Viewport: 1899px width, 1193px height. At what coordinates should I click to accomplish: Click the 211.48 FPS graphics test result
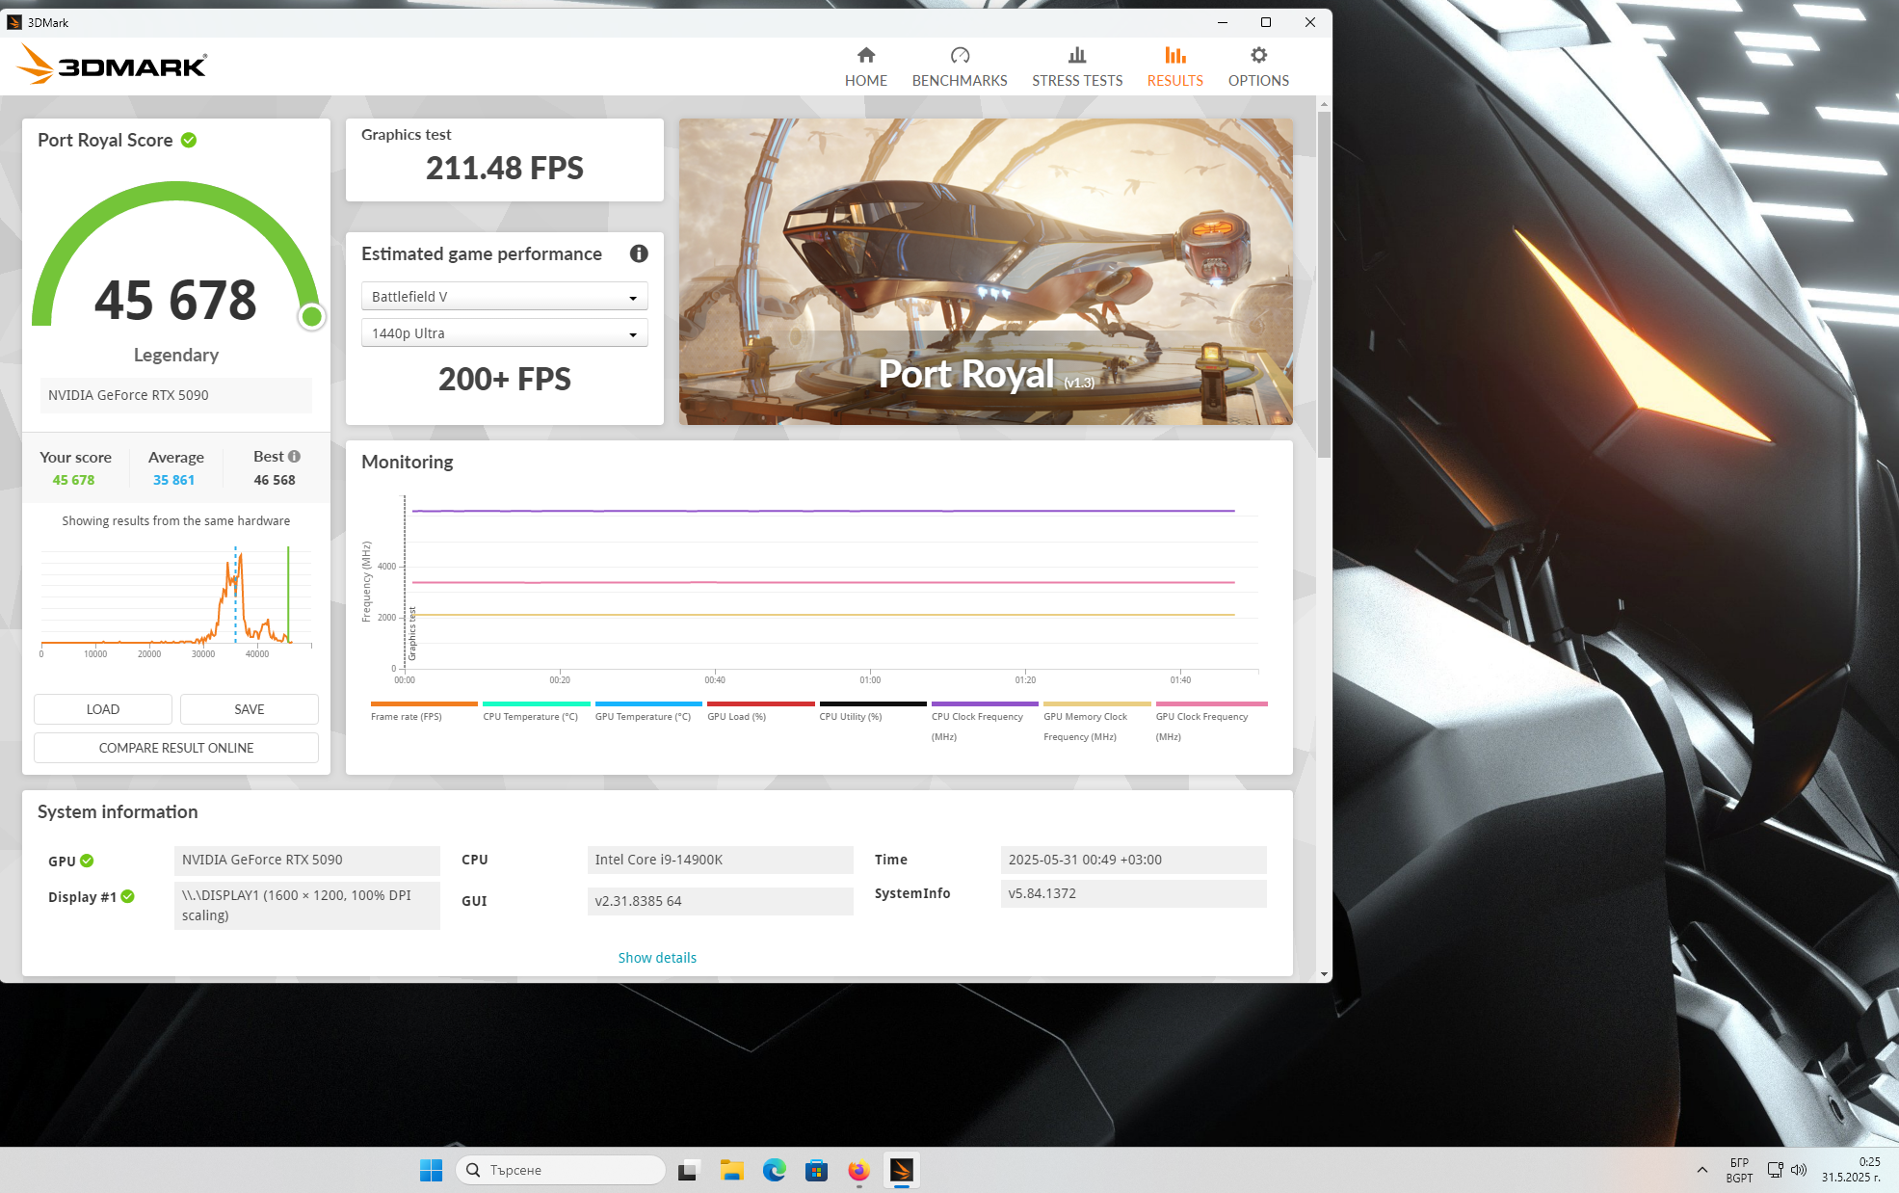(505, 169)
